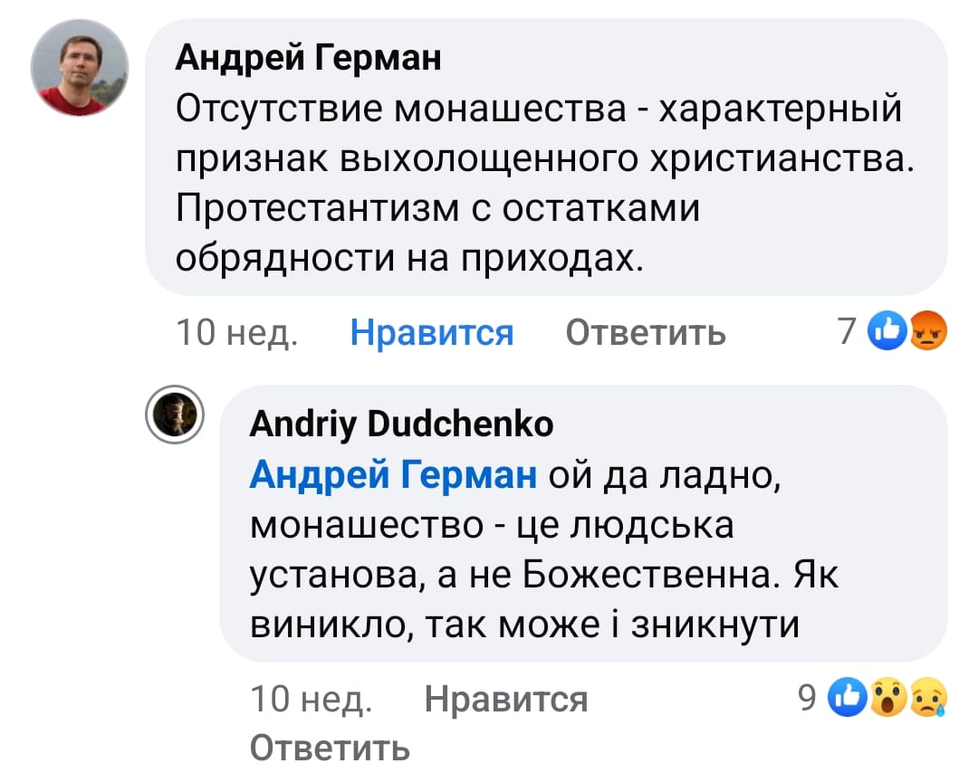
Task: Like the first comment via Нравится
Action: 432,332
